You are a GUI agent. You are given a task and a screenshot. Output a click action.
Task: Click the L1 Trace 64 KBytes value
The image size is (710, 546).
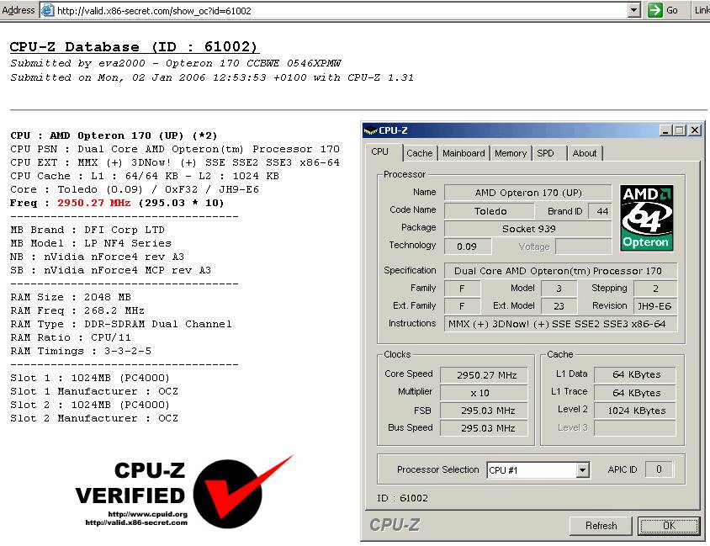tap(635, 393)
